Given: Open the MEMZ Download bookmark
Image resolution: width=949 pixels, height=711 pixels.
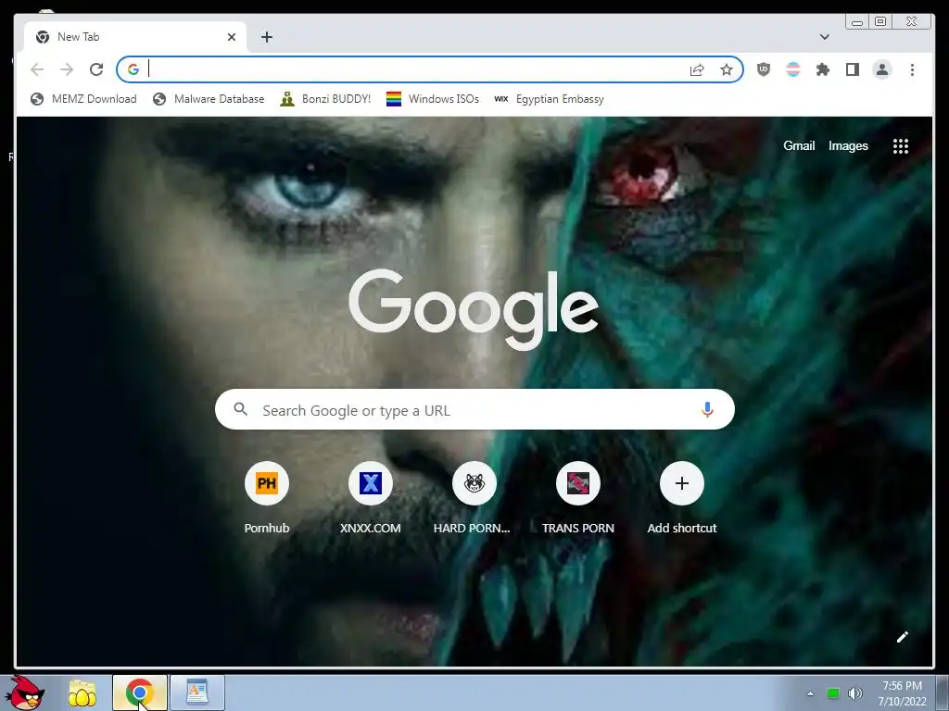Looking at the screenshot, I should pyautogui.click(x=84, y=98).
